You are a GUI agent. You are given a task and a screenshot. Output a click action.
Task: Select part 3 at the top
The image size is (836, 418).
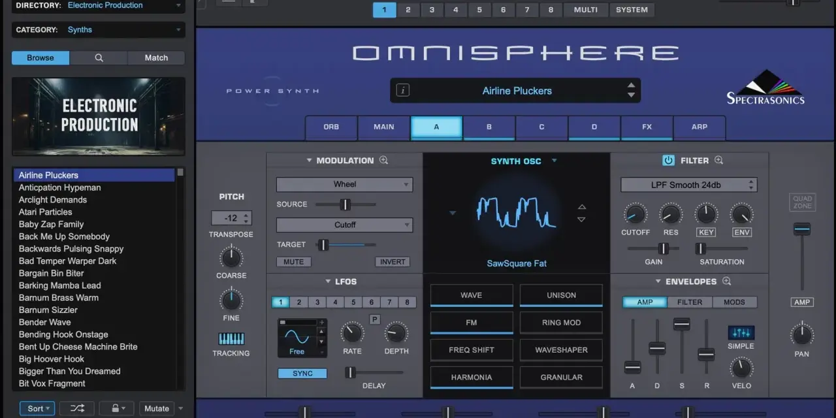coord(432,10)
